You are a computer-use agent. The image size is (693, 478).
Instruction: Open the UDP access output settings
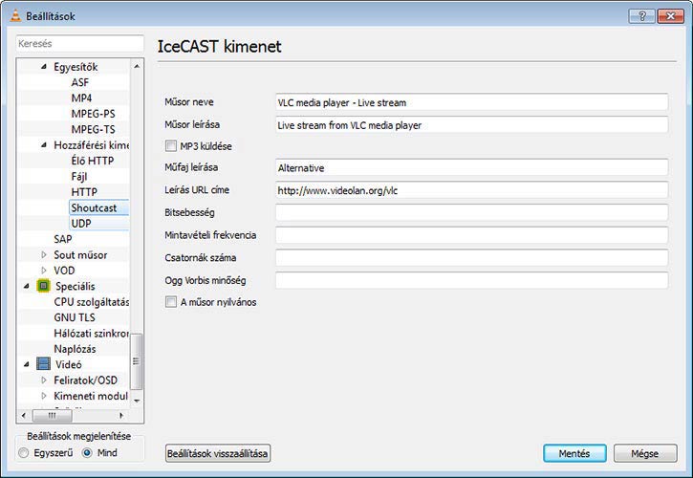point(81,224)
